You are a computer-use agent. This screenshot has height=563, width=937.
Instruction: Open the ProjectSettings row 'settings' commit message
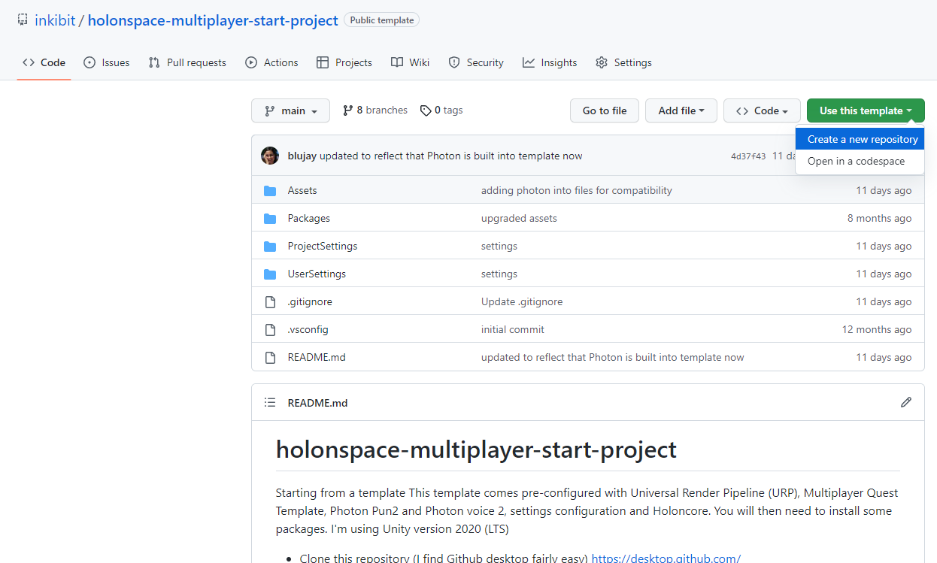tap(499, 246)
